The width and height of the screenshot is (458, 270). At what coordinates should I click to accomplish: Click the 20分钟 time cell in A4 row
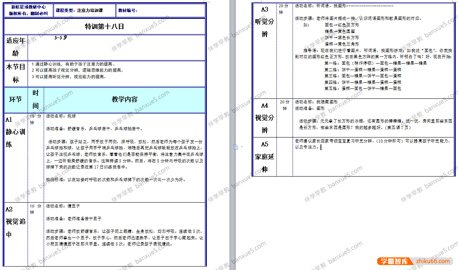(285, 105)
